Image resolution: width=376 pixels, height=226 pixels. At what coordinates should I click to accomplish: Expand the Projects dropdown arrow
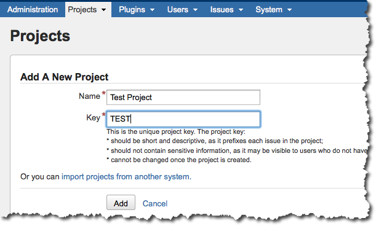(103, 10)
